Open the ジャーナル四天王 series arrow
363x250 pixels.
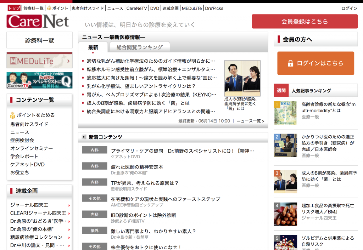pos(69,205)
